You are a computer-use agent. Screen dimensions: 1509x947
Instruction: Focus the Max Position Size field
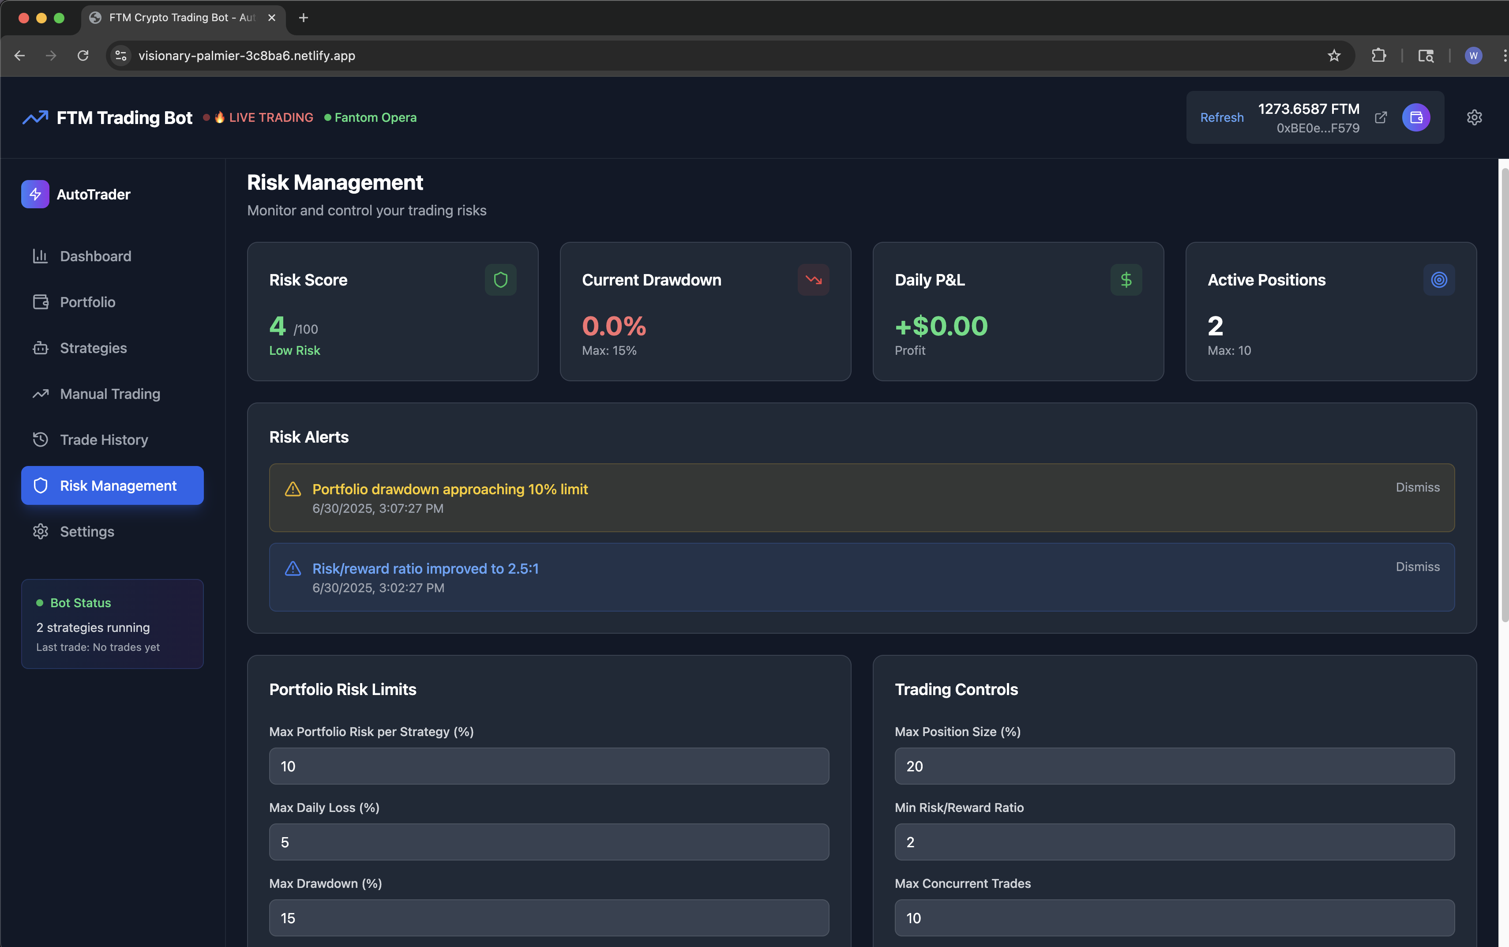pos(1174,765)
